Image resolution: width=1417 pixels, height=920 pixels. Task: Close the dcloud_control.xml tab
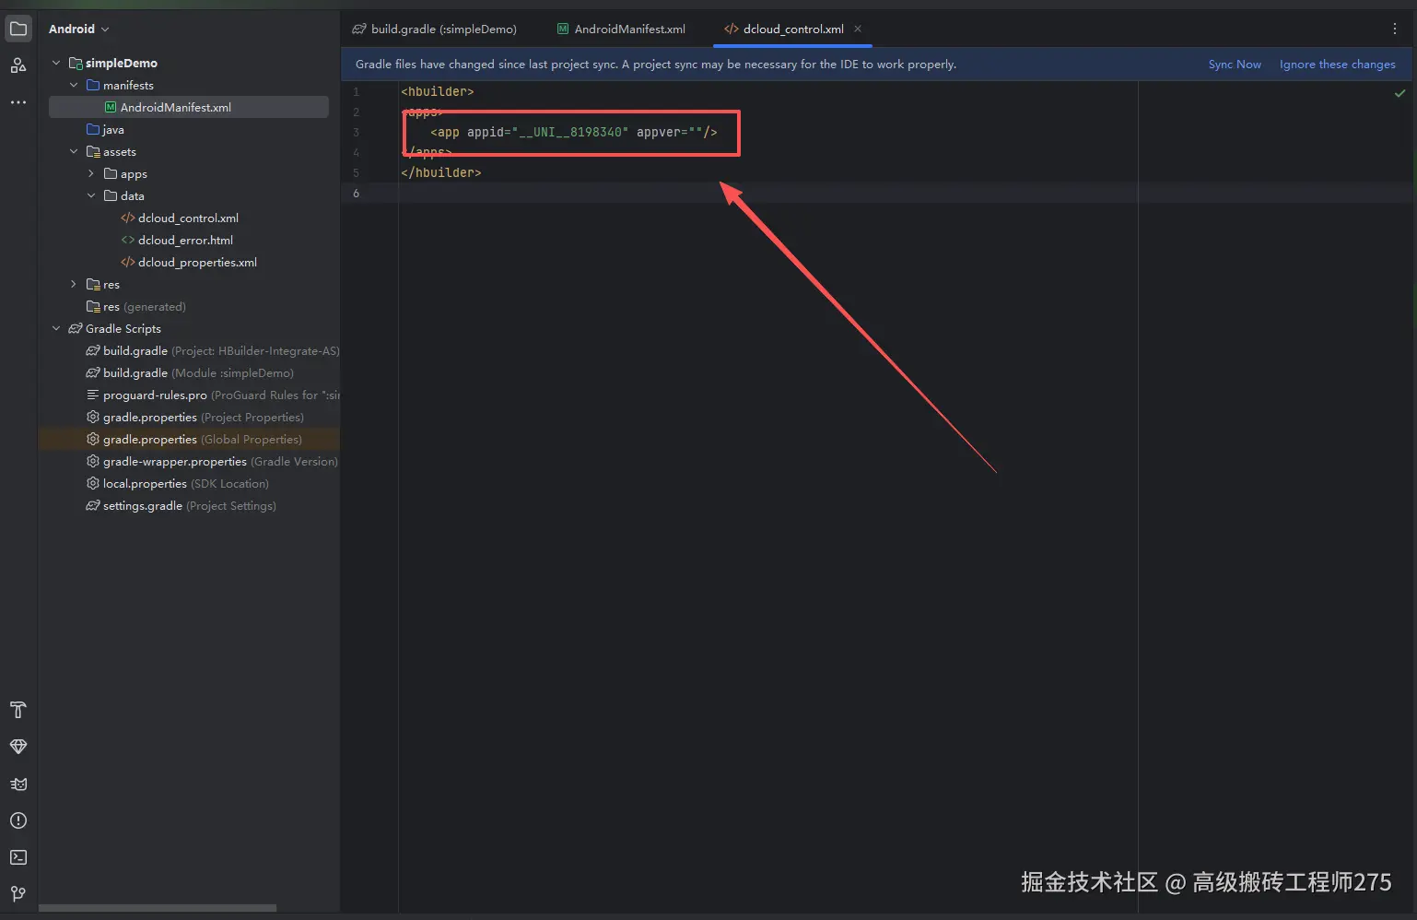click(858, 29)
